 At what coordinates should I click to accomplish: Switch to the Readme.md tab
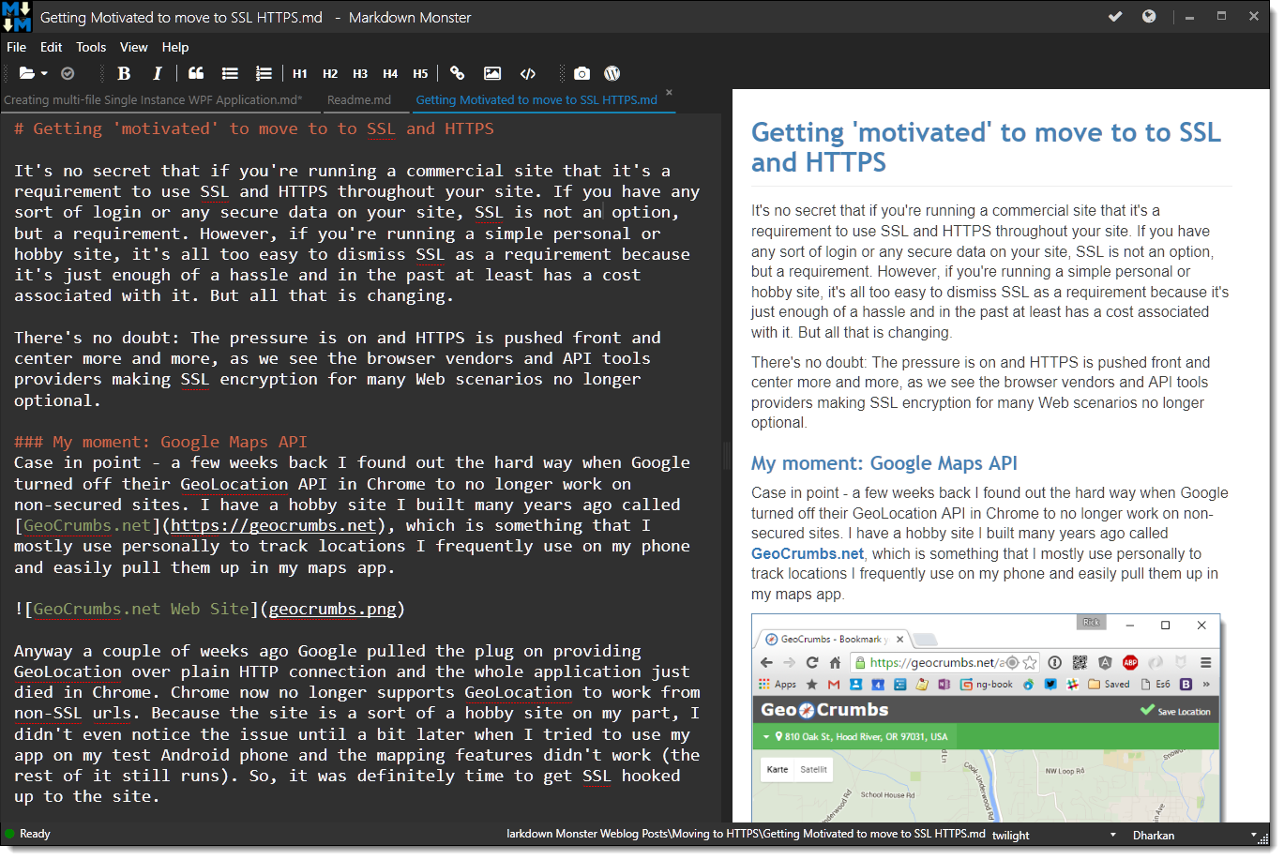pos(359,99)
